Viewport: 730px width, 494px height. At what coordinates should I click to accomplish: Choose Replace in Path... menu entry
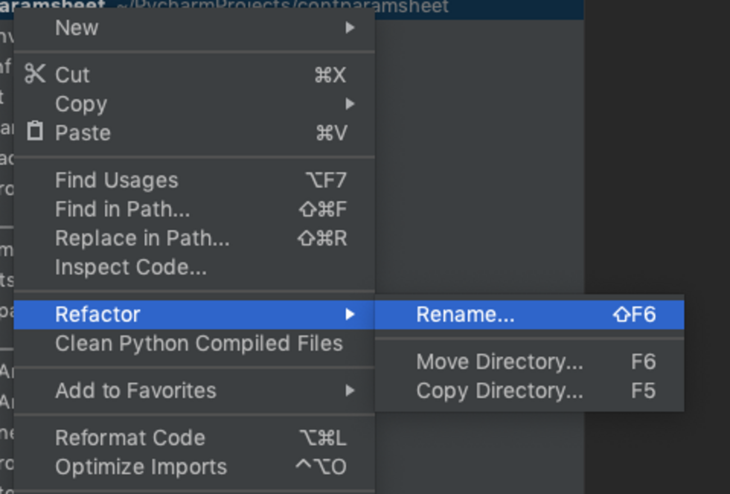[142, 238]
